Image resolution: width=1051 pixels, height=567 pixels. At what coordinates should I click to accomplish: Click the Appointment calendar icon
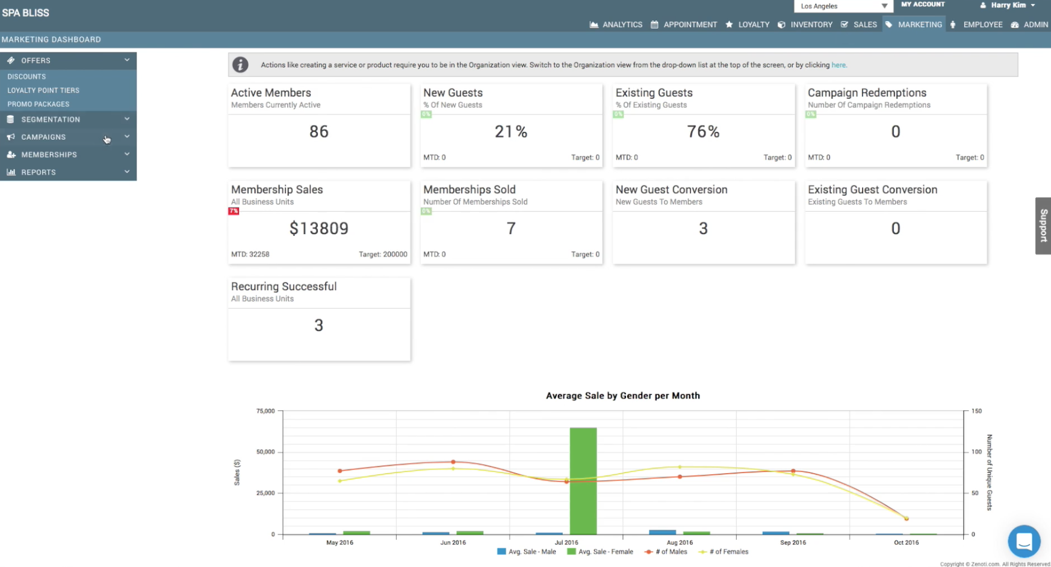(x=654, y=25)
